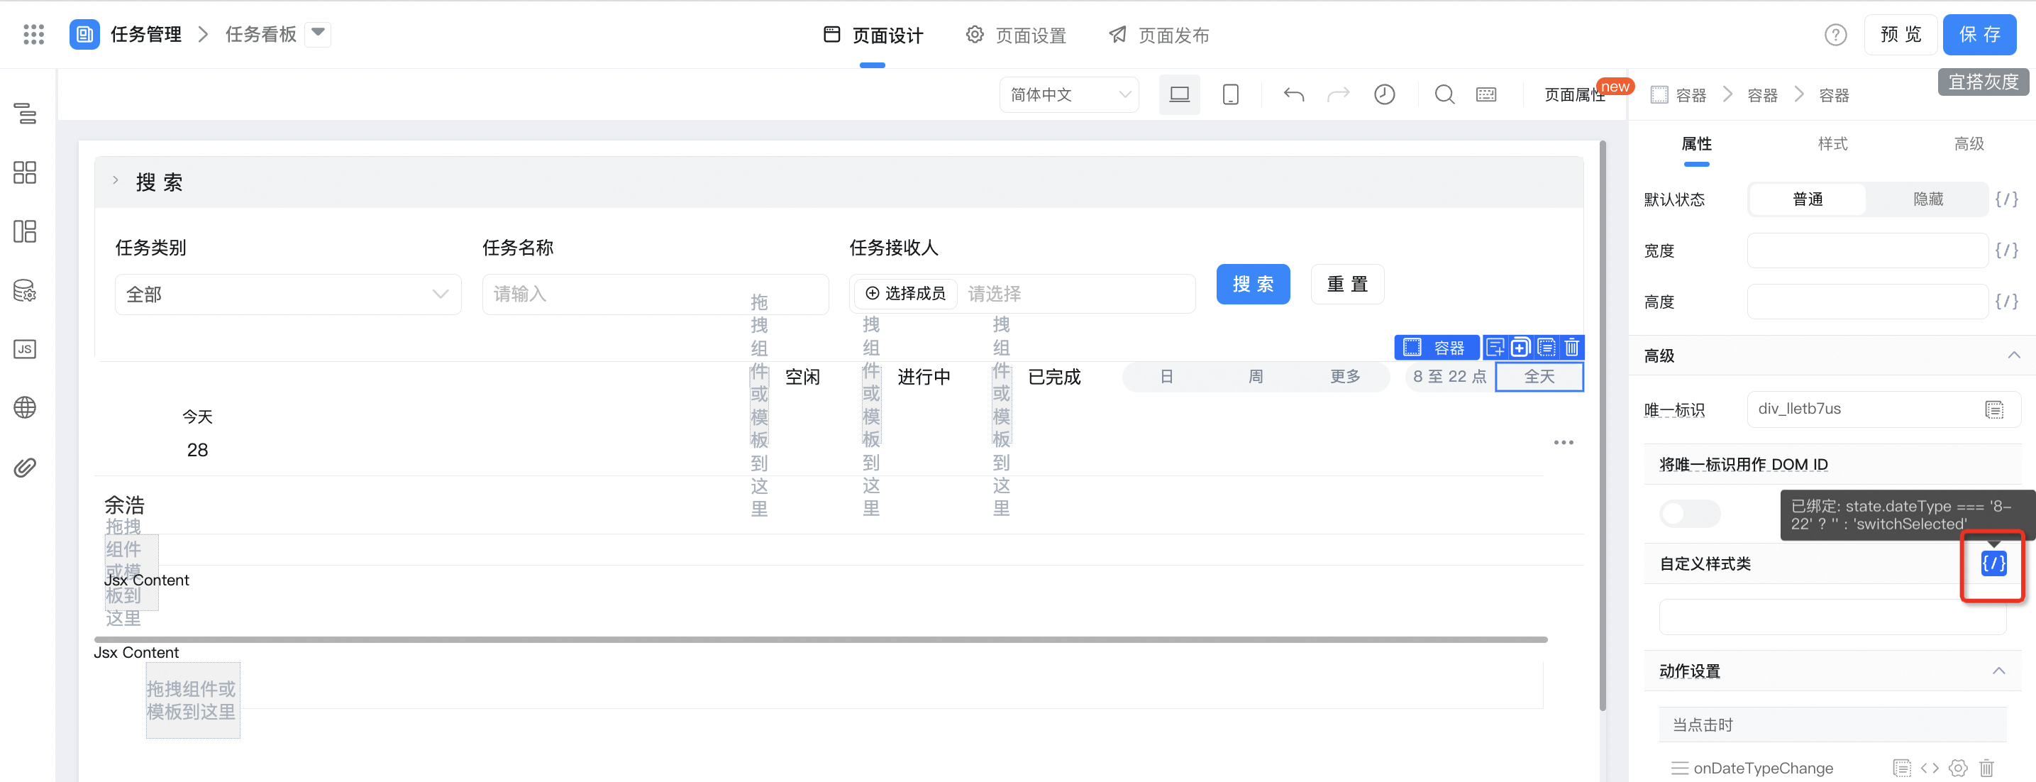Edit code of onDateTypeChange action
The image size is (2036, 782).
pos(1930,768)
